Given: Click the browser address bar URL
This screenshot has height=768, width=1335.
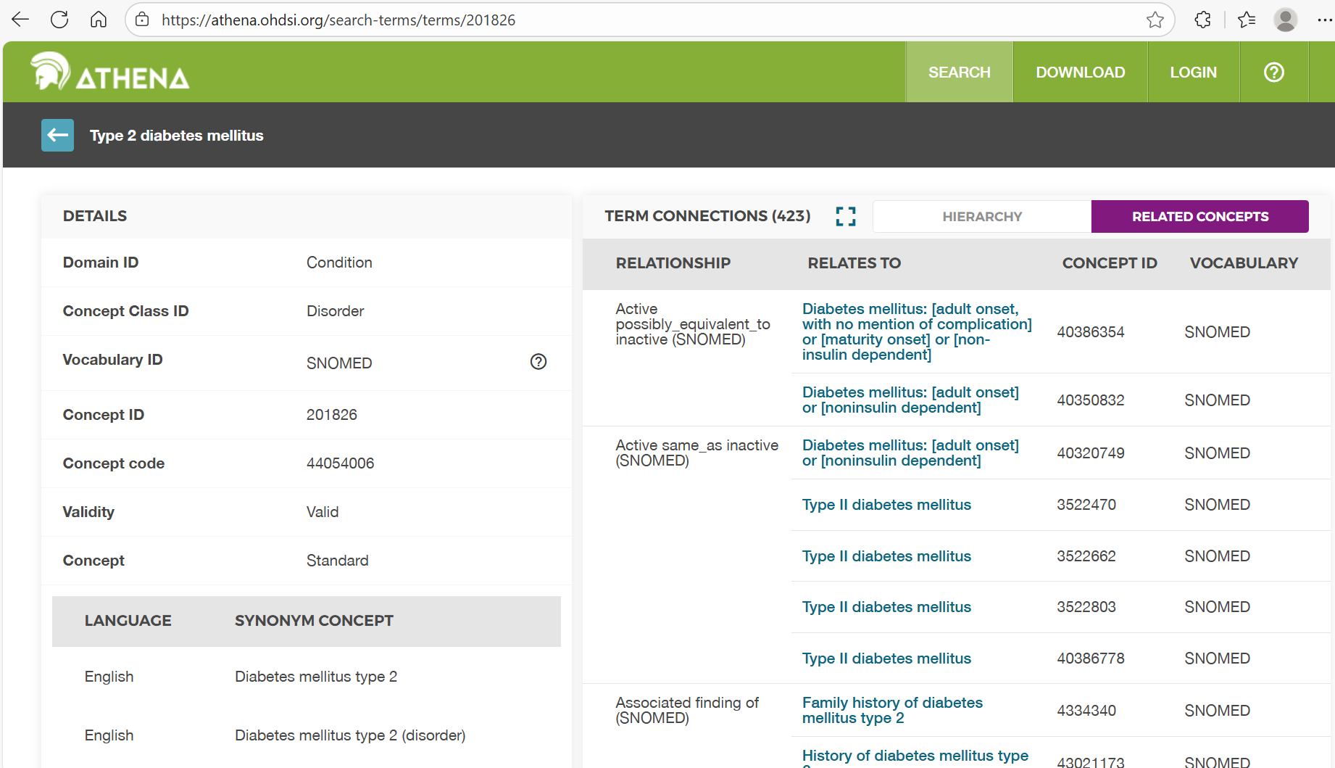Looking at the screenshot, I should pos(338,20).
